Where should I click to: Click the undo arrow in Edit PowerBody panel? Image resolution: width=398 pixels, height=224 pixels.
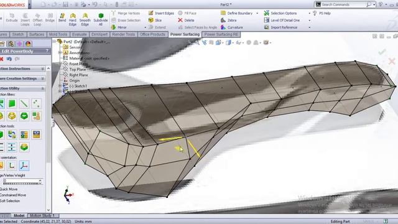coord(9,59)
